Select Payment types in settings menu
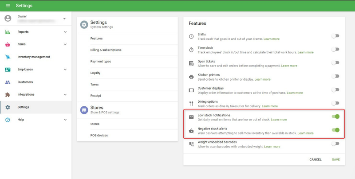The width and height of the screenshot is (355, 179). pyautogui.click(x=101, y=62)
